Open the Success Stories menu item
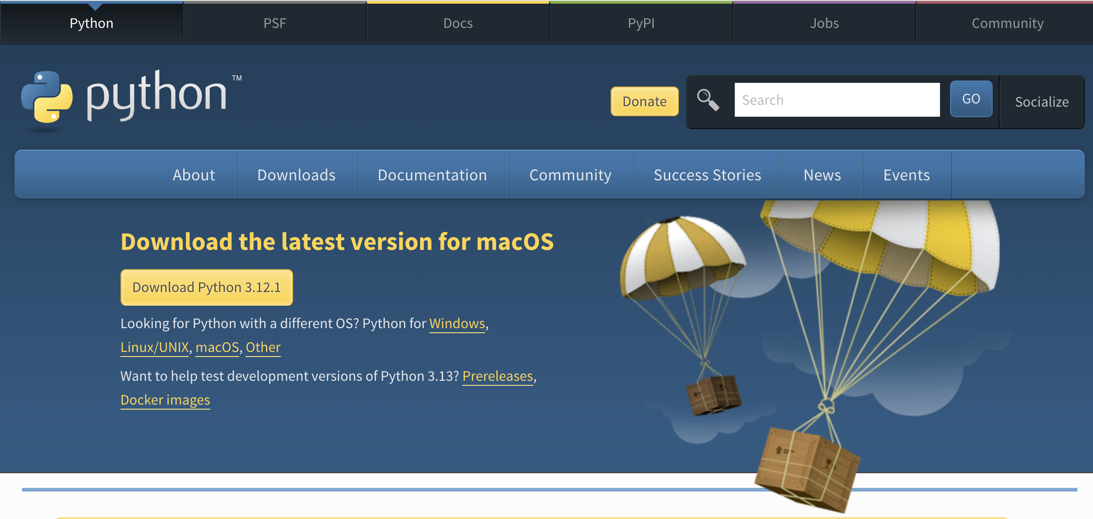 707,175
